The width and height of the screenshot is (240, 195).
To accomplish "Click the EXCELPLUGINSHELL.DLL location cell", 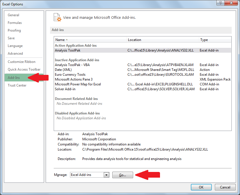I will click(160, 84).
